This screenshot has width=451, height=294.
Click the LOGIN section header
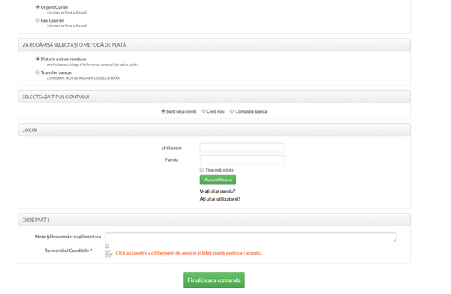(215, 130)
